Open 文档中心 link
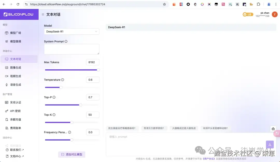 [x=15, y=156]
